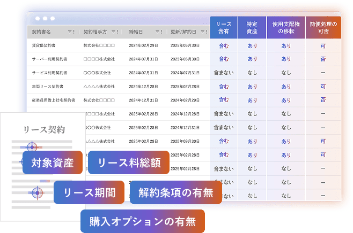This screenshot has width=353, height=233.
Task: Click the 簡便処理の可否 column header
Action: click(x=323, y=28)
